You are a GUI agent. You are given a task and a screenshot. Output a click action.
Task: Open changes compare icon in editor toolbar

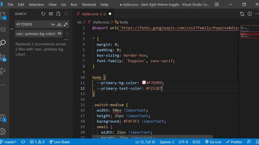242,14
